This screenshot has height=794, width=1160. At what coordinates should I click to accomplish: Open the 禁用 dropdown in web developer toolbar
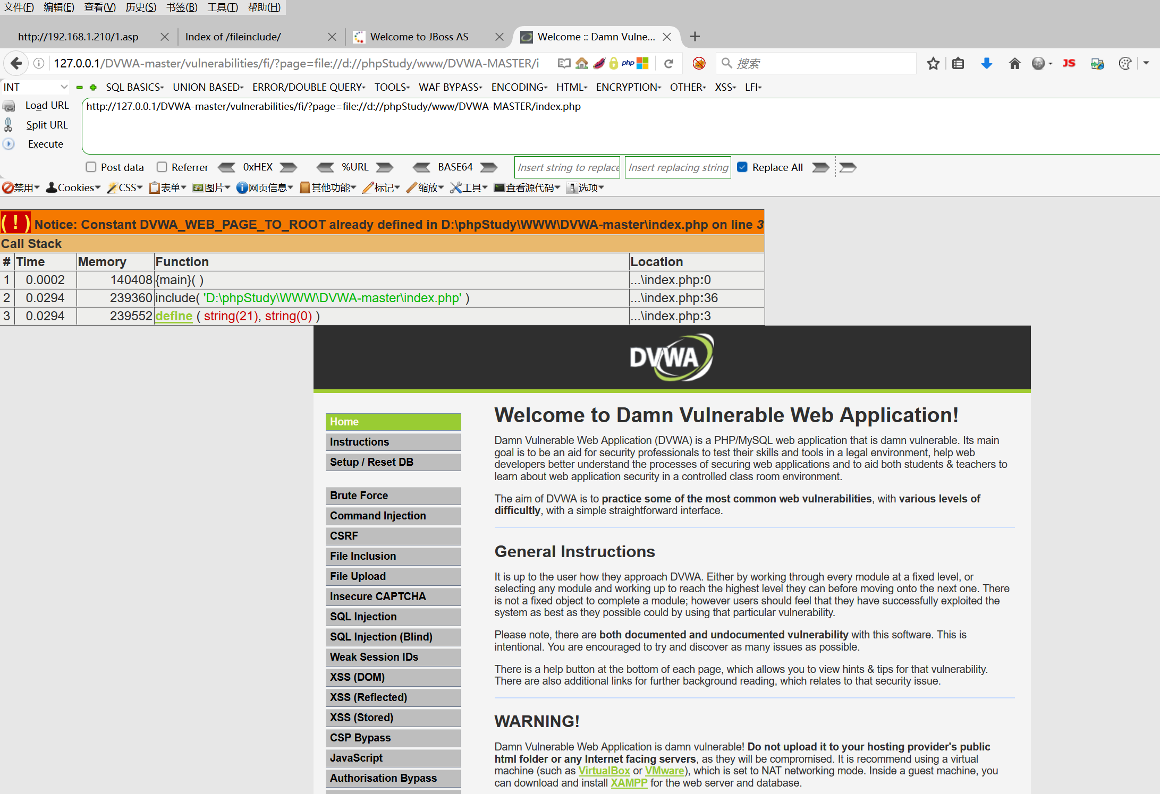[21, 187]
